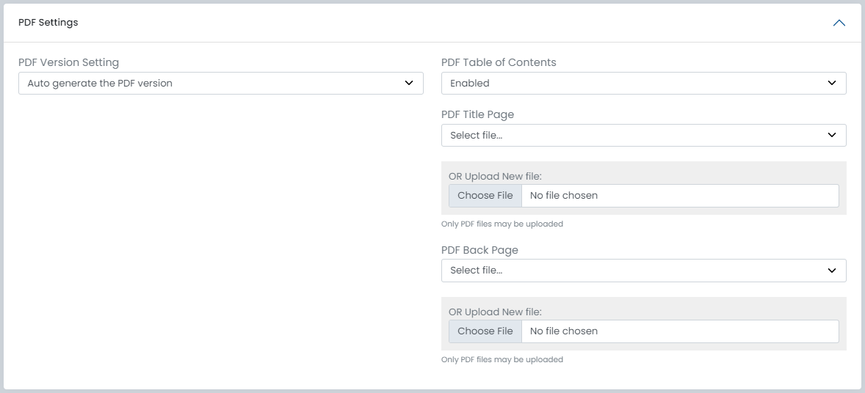
Task: Click the PDF Settings header title
Action: [x=48, y=23]
